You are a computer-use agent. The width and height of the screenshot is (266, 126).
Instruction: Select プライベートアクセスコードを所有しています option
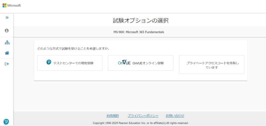212,64
